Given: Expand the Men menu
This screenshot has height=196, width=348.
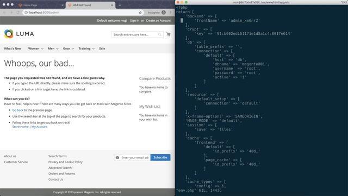Looking at the screenshot, I should [x=53, y=48].
